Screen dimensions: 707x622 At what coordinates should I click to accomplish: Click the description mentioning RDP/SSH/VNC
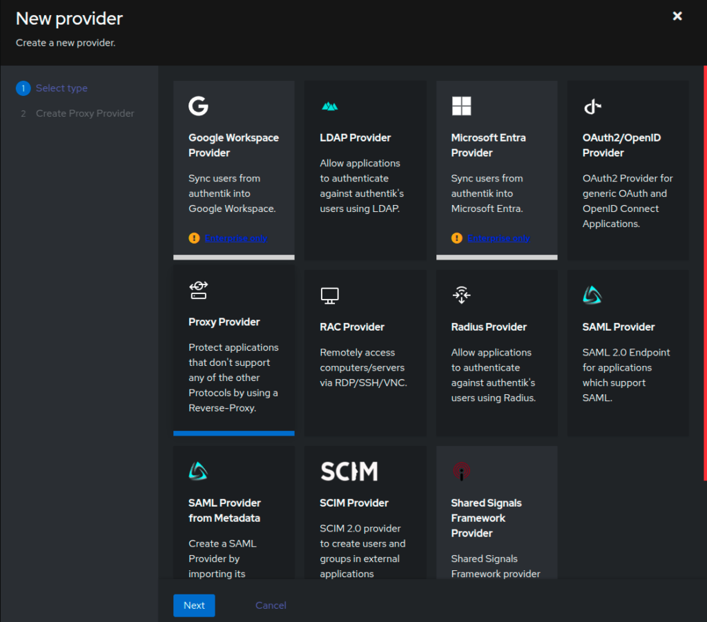tap(363, 367)
